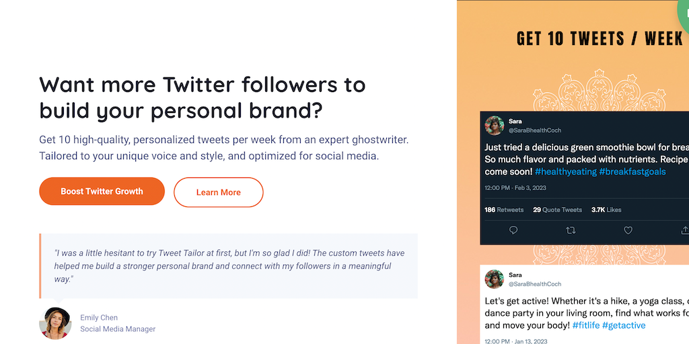Image resolution: width=689 pixels, height=344 pixels.
Task: Click the @SaraBhealthCoch handle on the dark tweet
Action: point(535,130)
